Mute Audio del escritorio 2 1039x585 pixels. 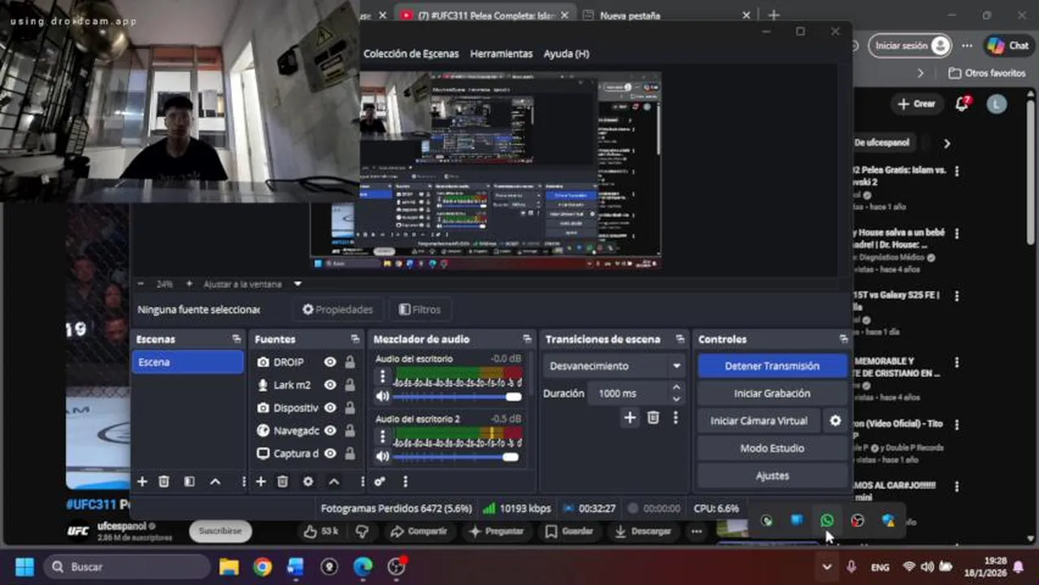pyautogui.click(x=383, y=457)
